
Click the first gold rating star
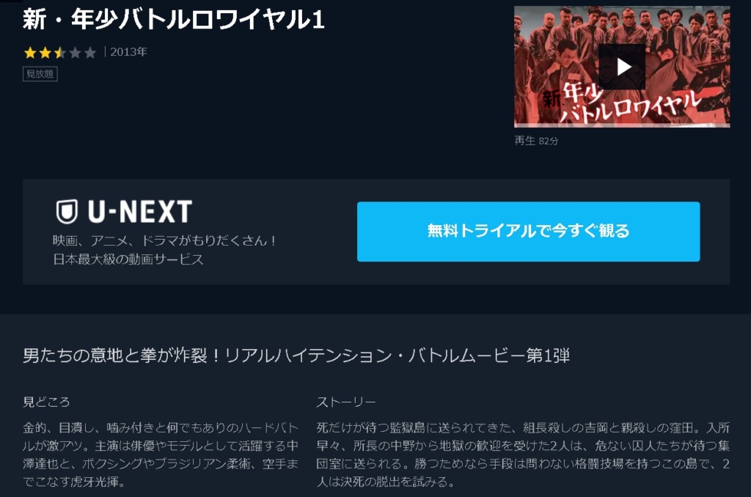coord(30,52)
